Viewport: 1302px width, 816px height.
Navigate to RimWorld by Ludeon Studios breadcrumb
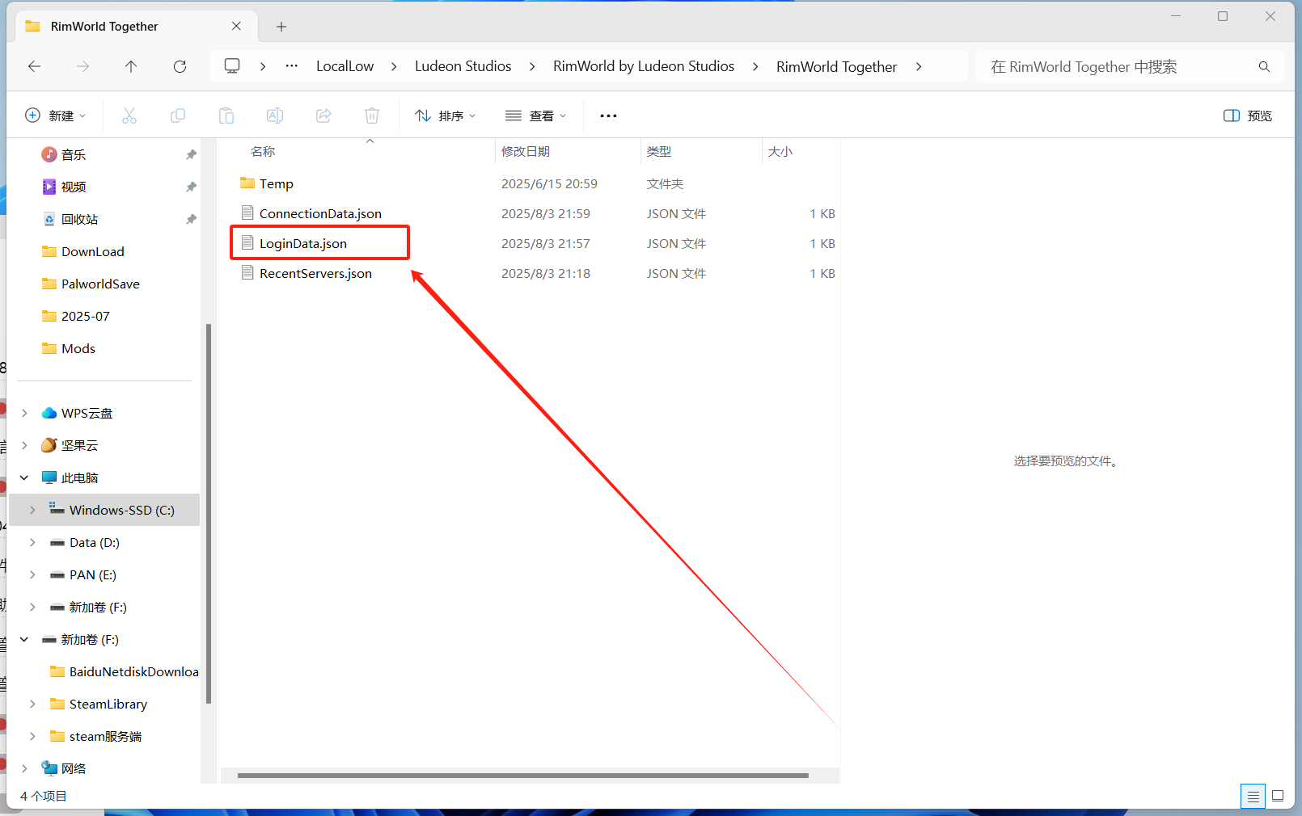coord(644,66)
